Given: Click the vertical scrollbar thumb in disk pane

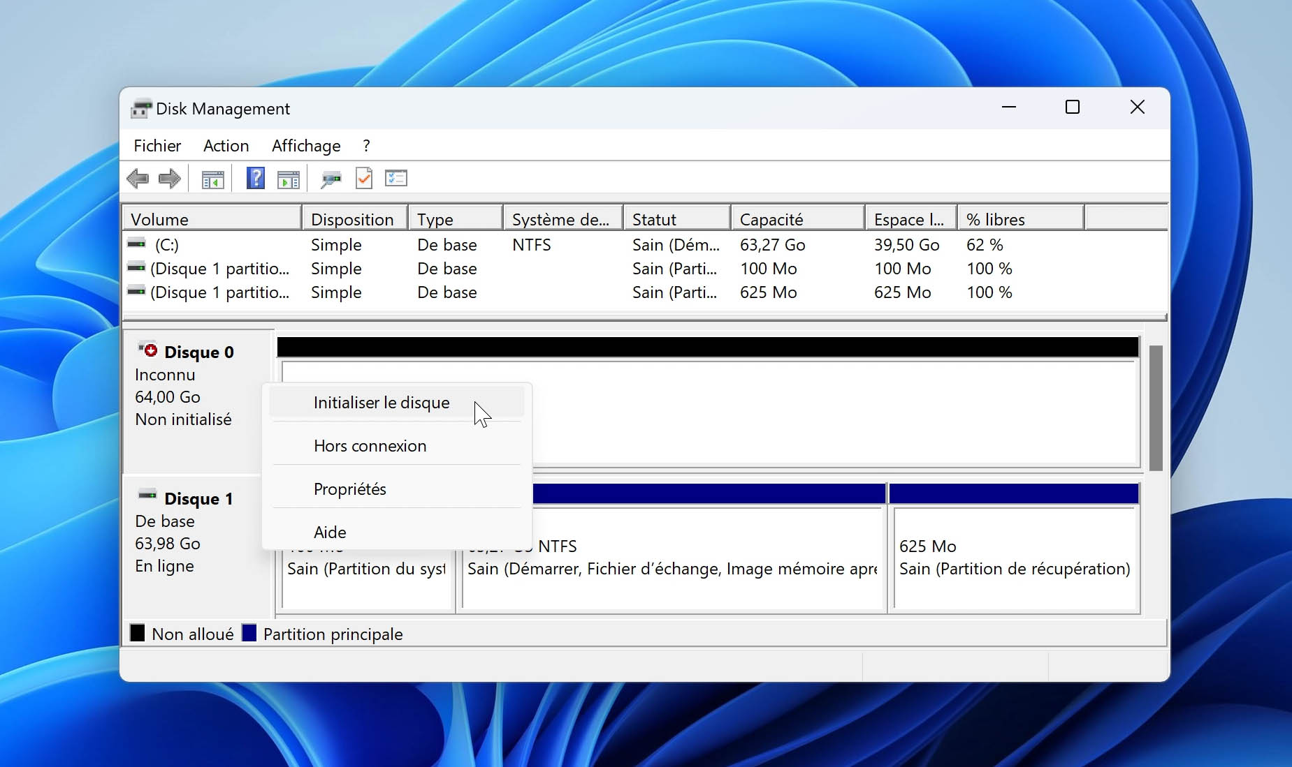Looking at the screenshot, I should pyautogui.click(x=1156, y=408).
